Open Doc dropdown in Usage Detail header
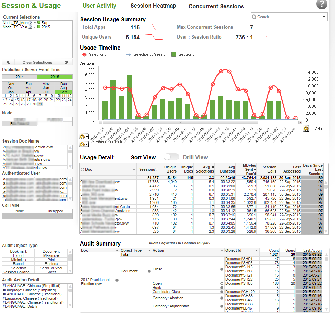 point(134,169)
